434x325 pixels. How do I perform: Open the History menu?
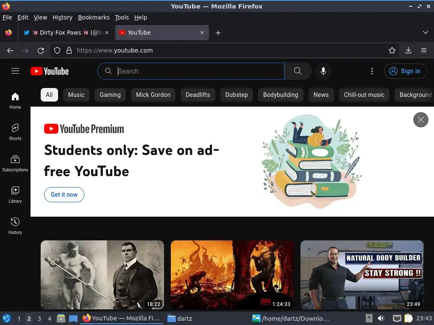[x=63, y=17]
